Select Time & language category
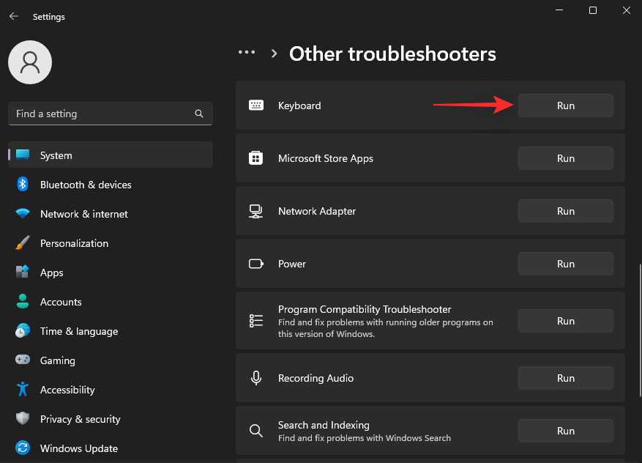Image resolution: width=642 pixels, height=463 pixels. coord(78,331)
